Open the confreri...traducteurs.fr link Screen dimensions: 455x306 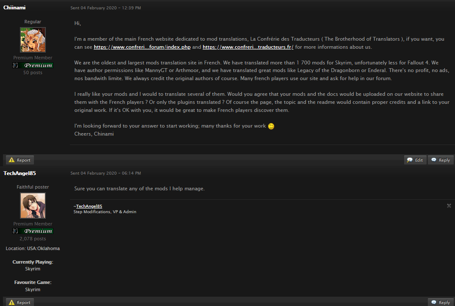(248, 47)
